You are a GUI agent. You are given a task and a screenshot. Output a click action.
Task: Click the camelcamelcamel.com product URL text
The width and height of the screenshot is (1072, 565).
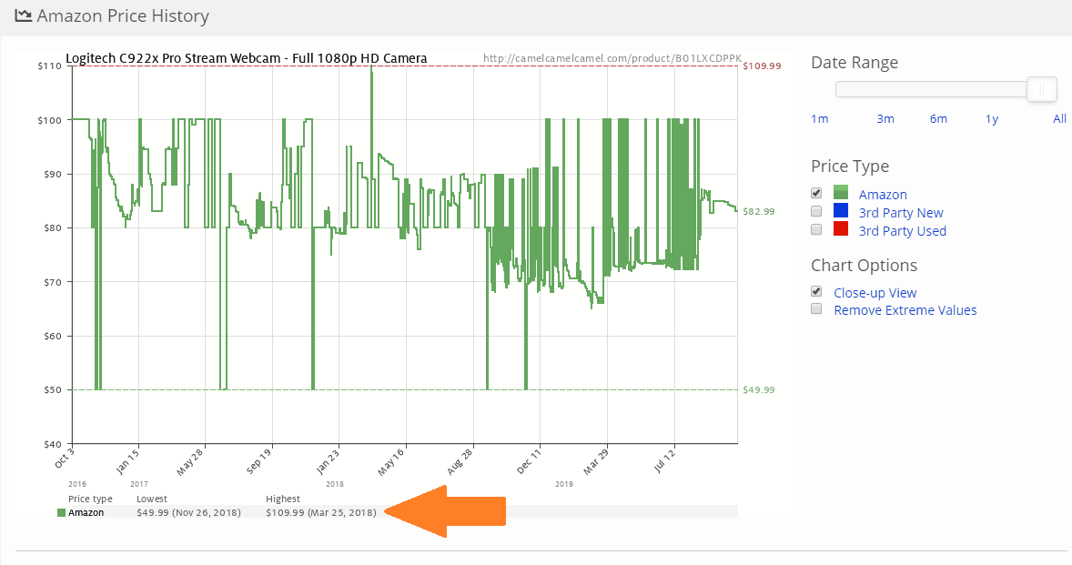point(612,59)
